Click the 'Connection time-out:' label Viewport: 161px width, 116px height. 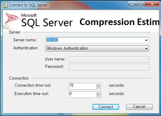point(33,85)
